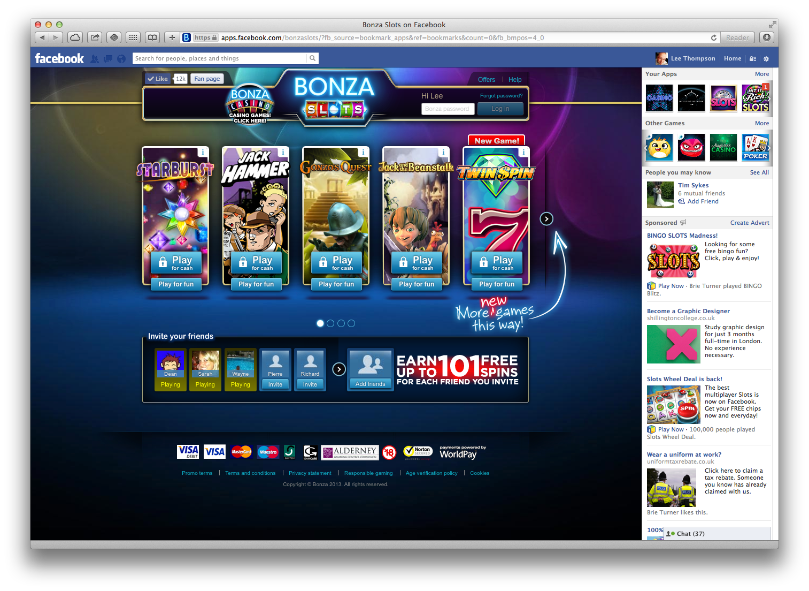Select the third carousel page dot
Screen dimensions: 809x591
click(x=341, y=323)
